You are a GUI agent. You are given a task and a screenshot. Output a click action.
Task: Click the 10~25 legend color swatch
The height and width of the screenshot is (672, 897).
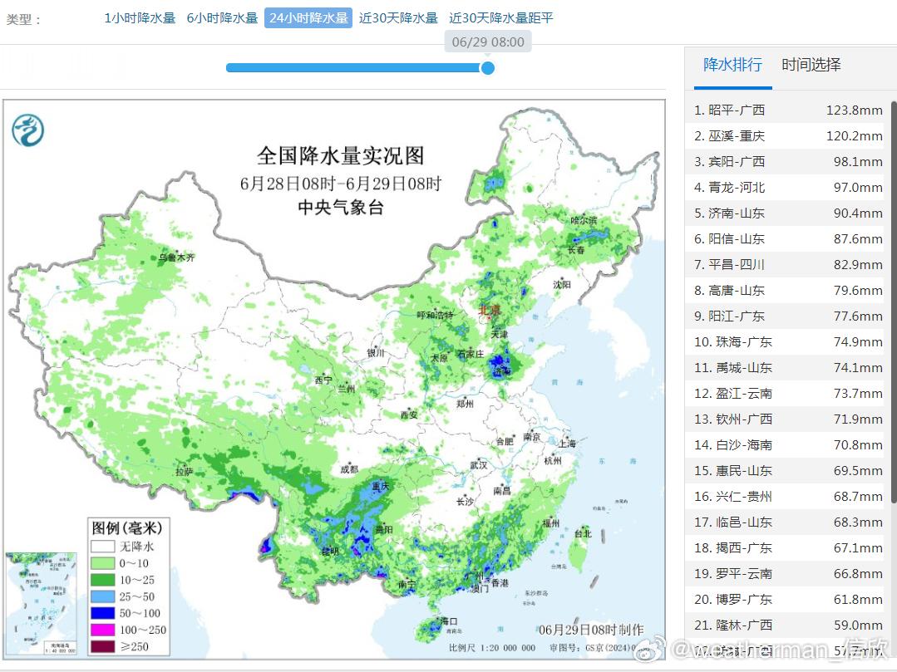click(102, 580)
